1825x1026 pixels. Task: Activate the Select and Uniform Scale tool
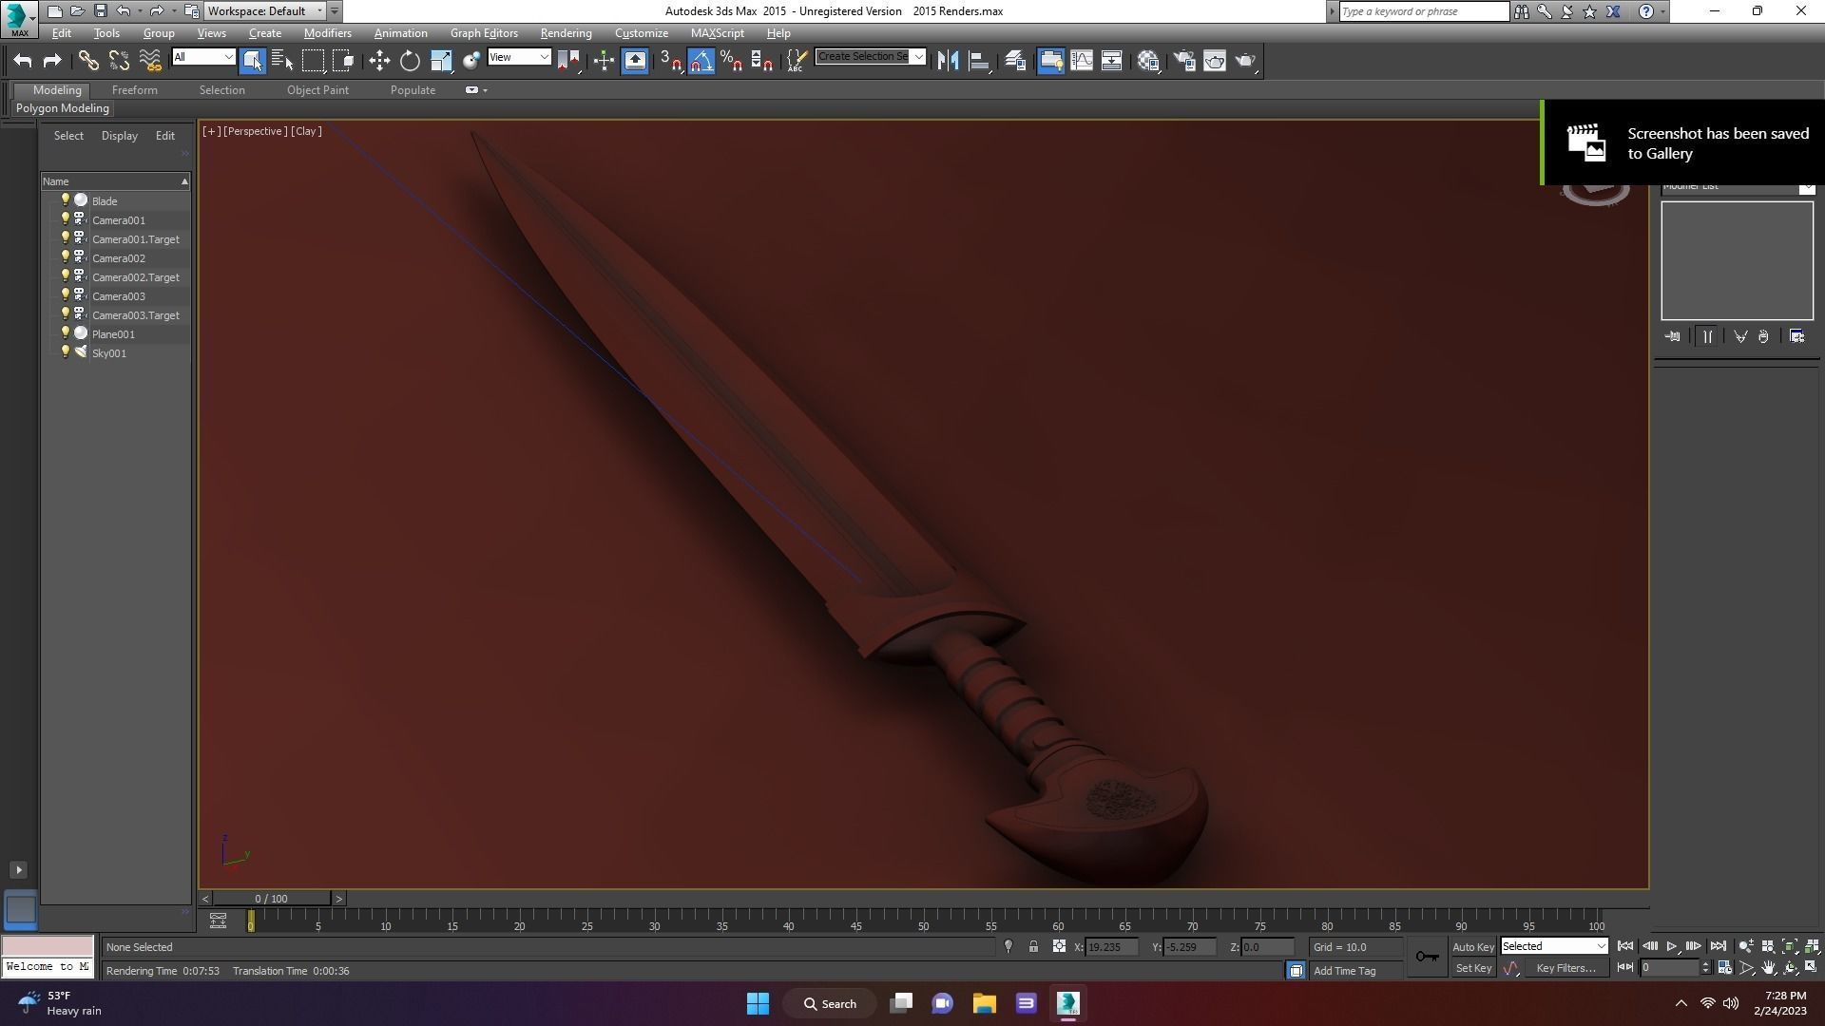[x=441, y=61]
